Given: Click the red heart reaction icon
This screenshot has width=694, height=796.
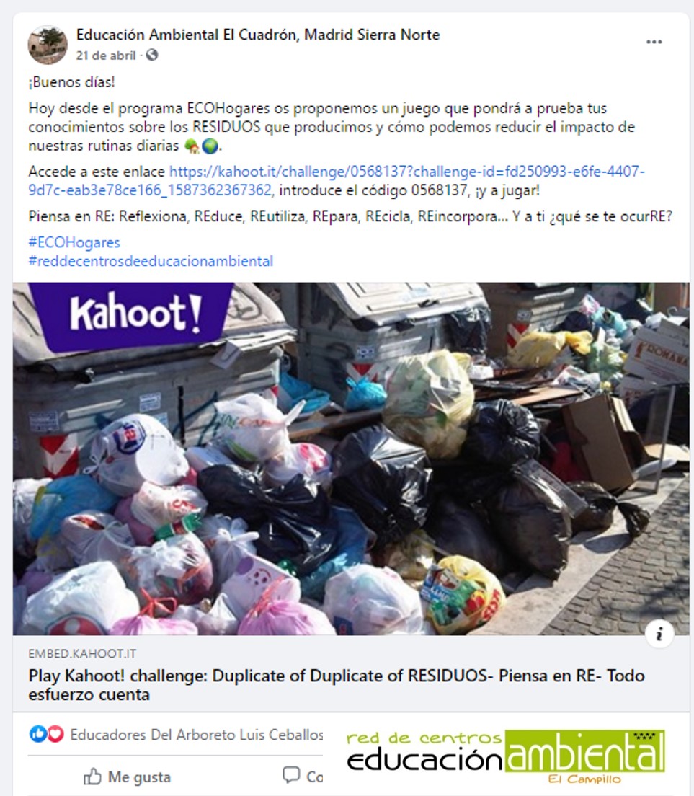Looking at the screenshot, I should 55,733.
